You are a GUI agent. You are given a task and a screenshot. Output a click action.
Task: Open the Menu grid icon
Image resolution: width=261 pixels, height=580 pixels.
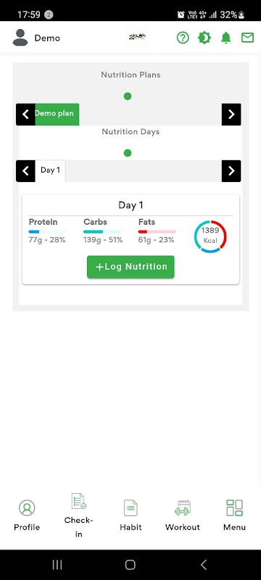(x=234, y=508)
